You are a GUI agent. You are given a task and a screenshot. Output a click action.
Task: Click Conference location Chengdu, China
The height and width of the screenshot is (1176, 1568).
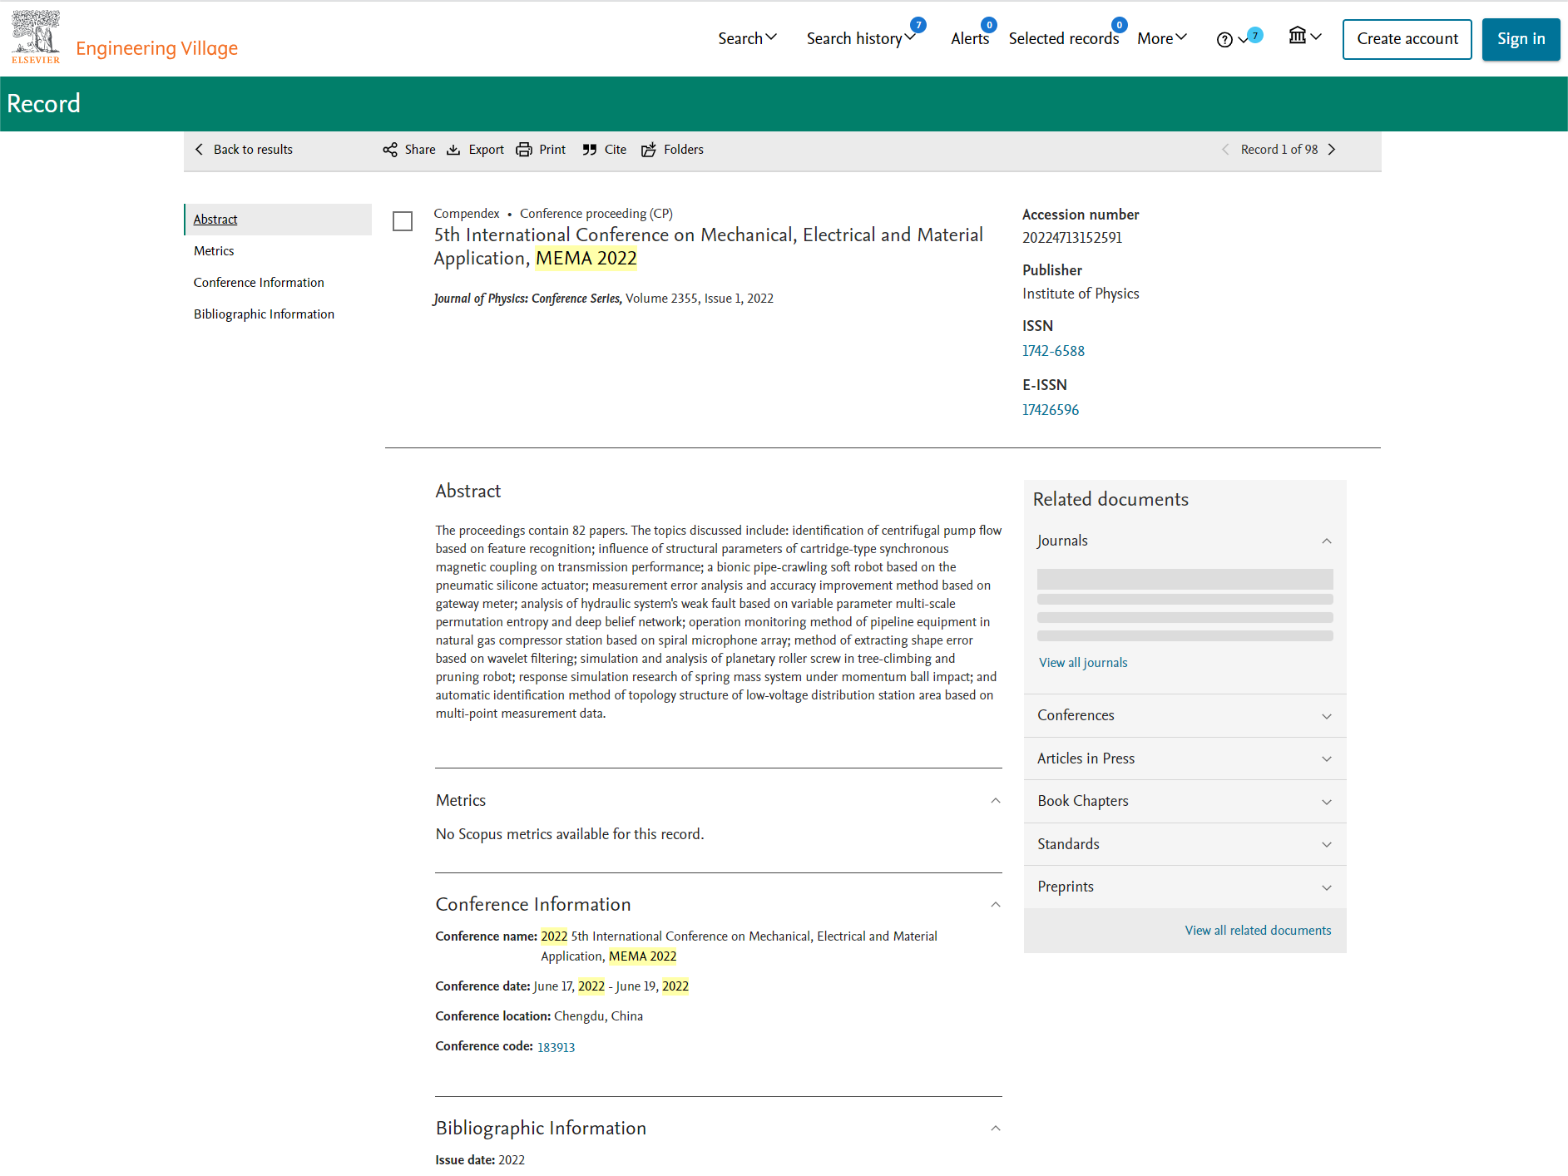(539, 1016)
